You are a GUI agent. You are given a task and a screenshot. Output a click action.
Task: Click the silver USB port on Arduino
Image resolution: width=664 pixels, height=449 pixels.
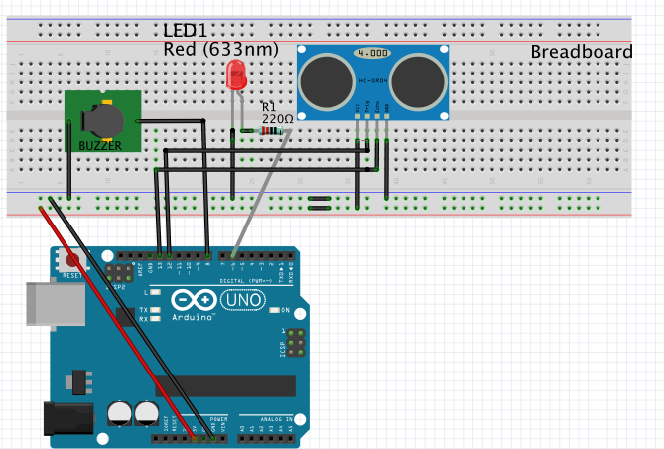pos(48,302)
